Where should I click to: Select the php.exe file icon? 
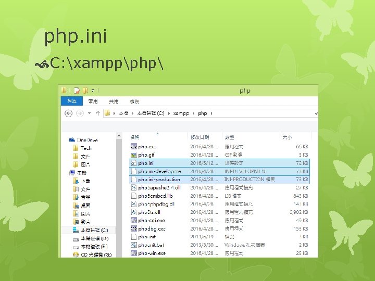pos(133,146)
